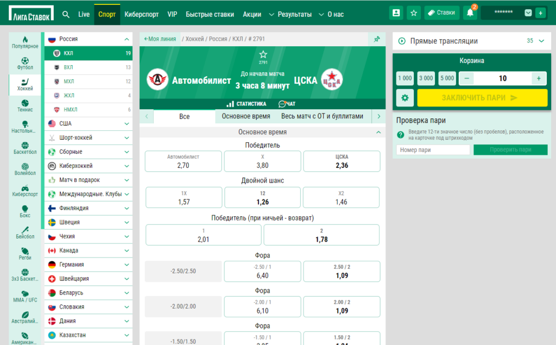The height and width of the screenshot is (345, 556).
Task: Open the Киберспорт top menu
Action: tap(142, 14)
